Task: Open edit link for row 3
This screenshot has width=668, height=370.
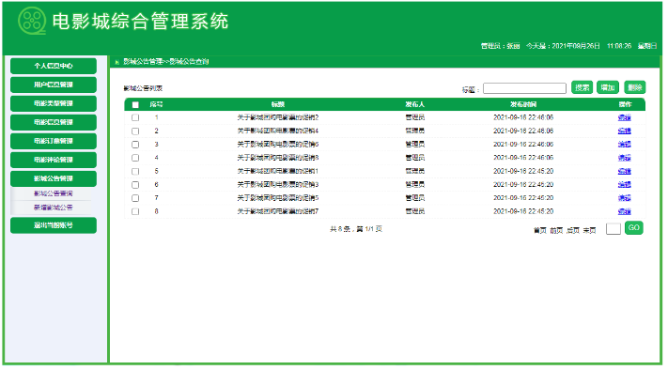Action: pyautogui.click(x=625, y=145)
